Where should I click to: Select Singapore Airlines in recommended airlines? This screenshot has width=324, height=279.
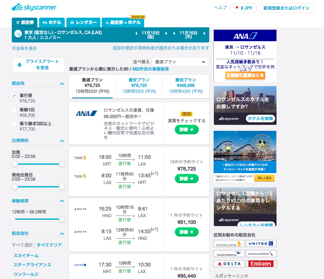[229, 243]
